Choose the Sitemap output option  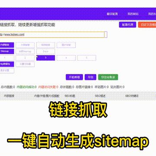tap(7, 51)
